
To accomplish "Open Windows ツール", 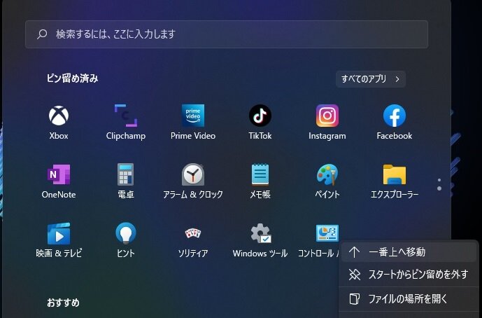I will click(x=260, y=240).
